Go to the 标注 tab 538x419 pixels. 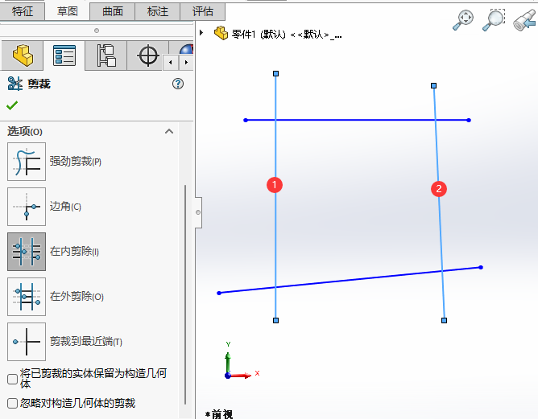click(158, 11)
